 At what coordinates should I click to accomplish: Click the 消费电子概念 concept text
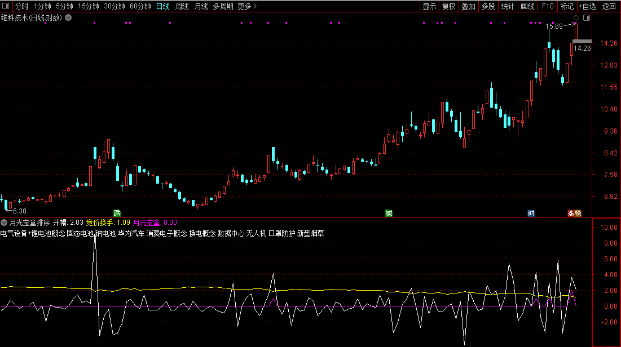click(167, 233)
